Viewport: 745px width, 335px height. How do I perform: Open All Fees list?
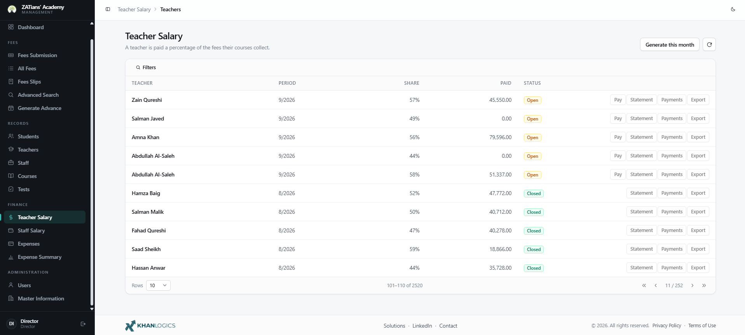[x=45, y=68]
